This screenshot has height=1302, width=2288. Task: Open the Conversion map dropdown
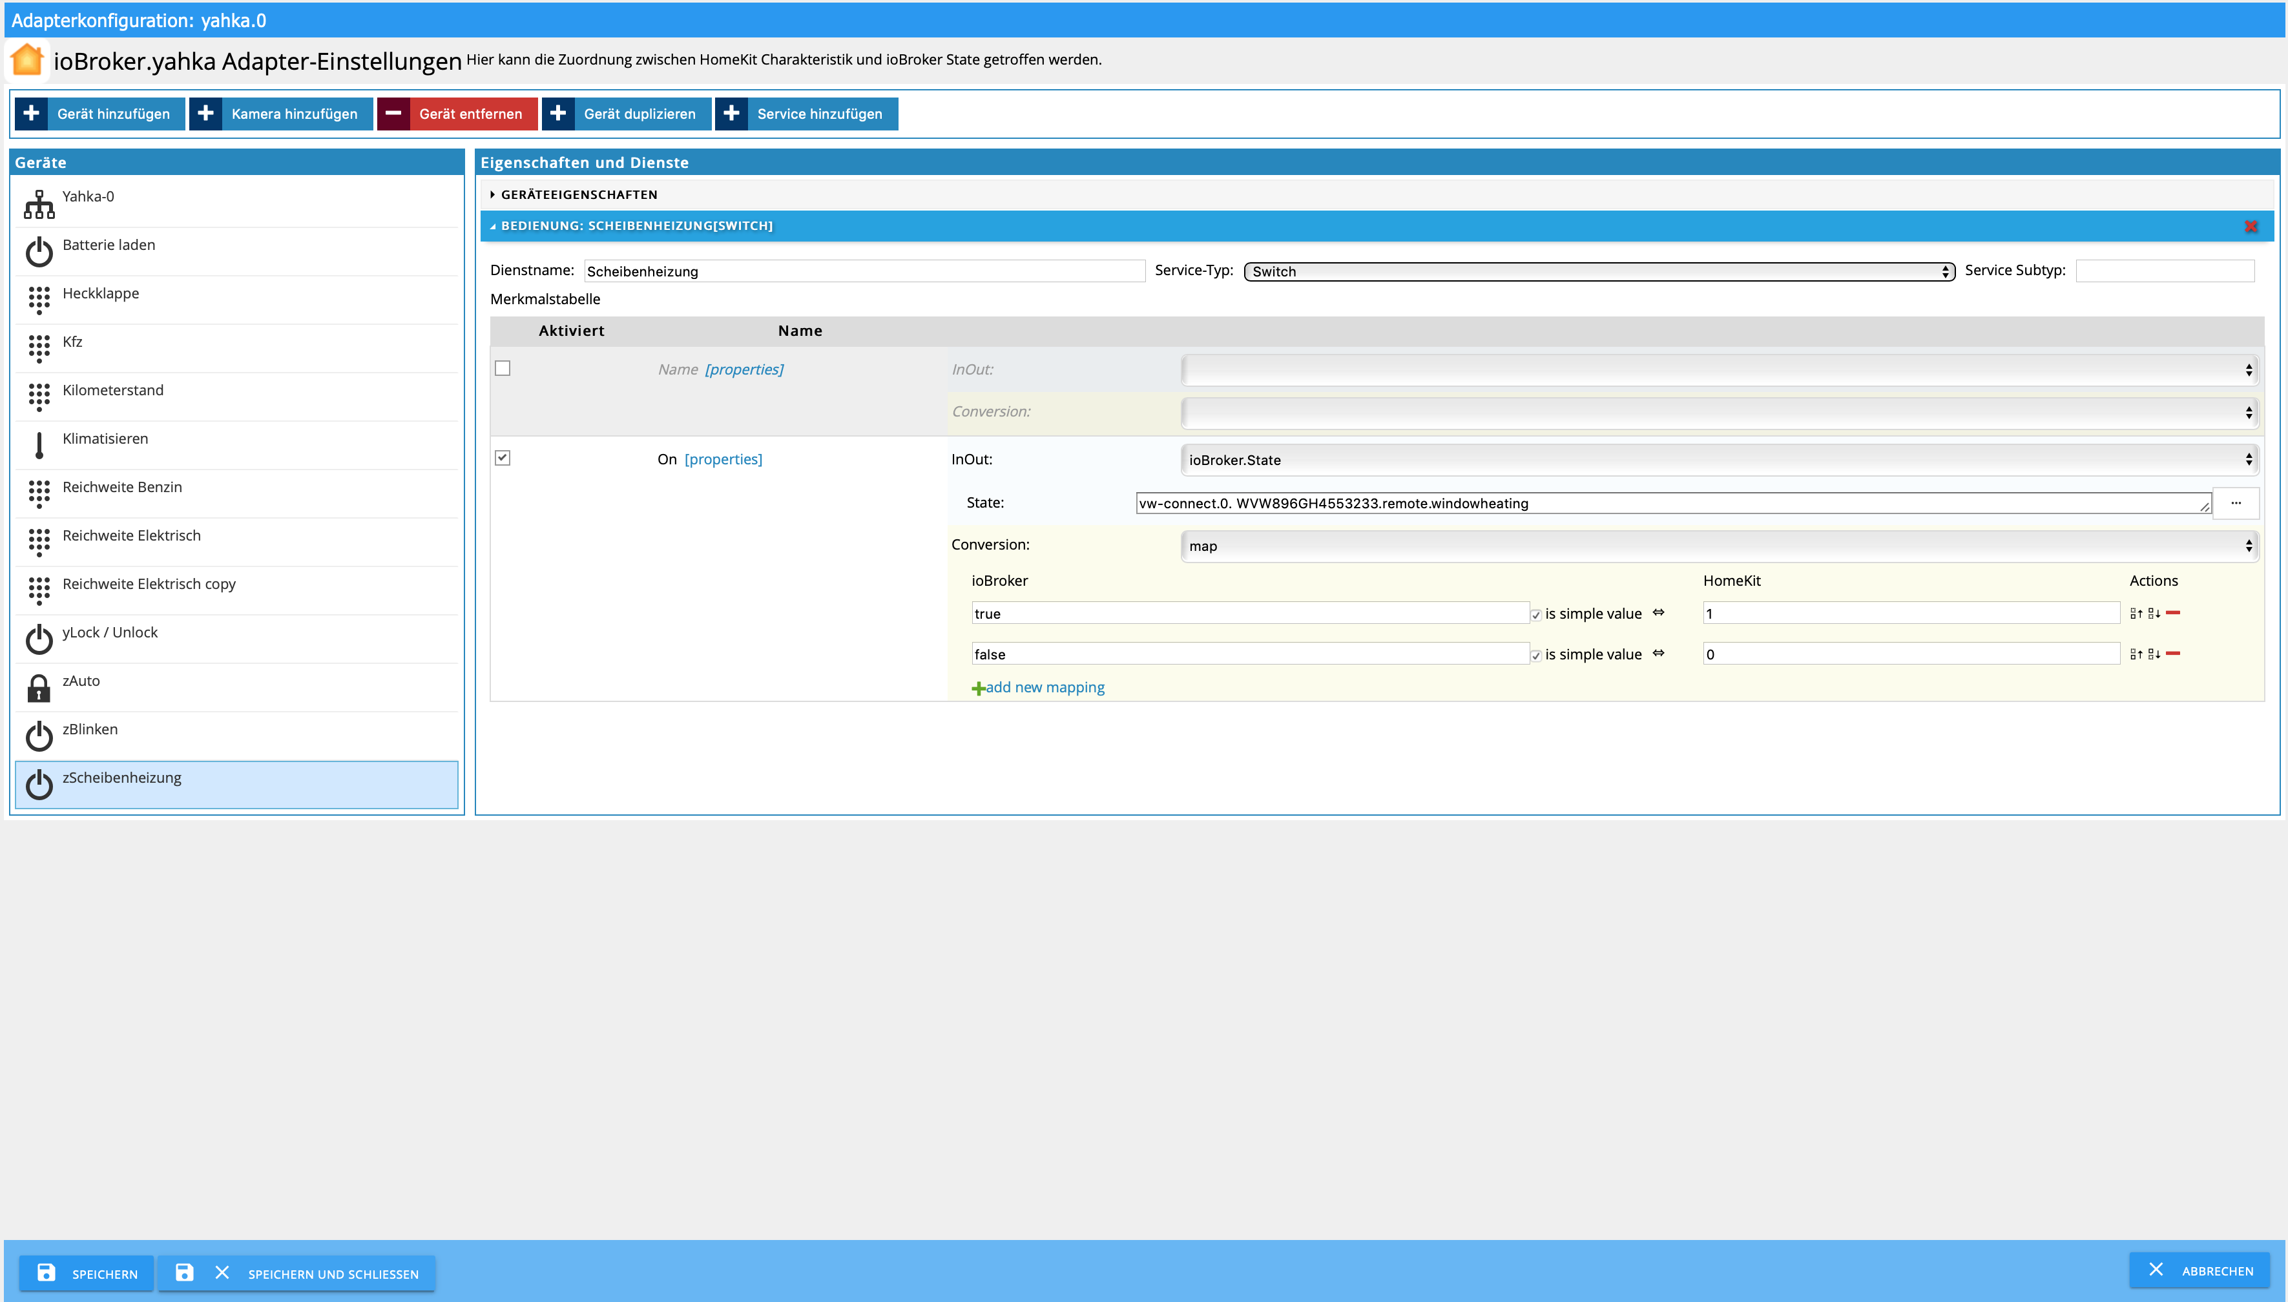pos(1718,546)
